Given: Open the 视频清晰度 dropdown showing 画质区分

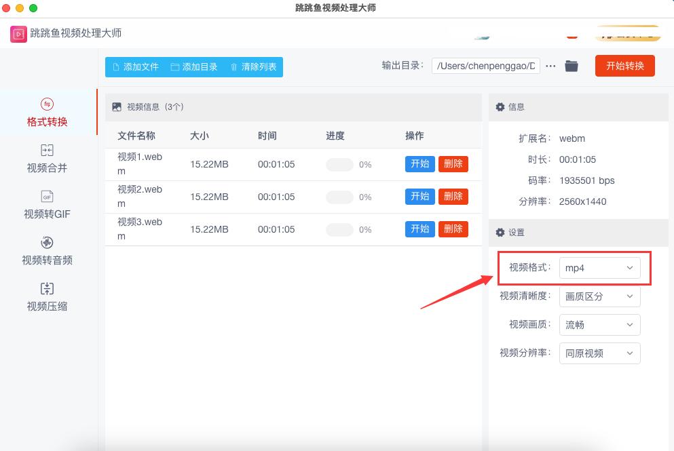Looking at the screenshot, I should tap(599, 296).
